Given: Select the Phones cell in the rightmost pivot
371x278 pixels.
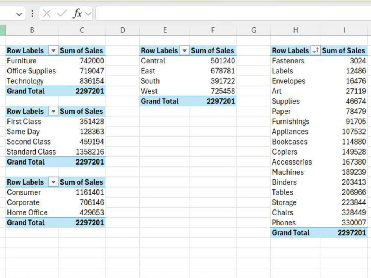Looking at the screenshot, I should [285, 222].
